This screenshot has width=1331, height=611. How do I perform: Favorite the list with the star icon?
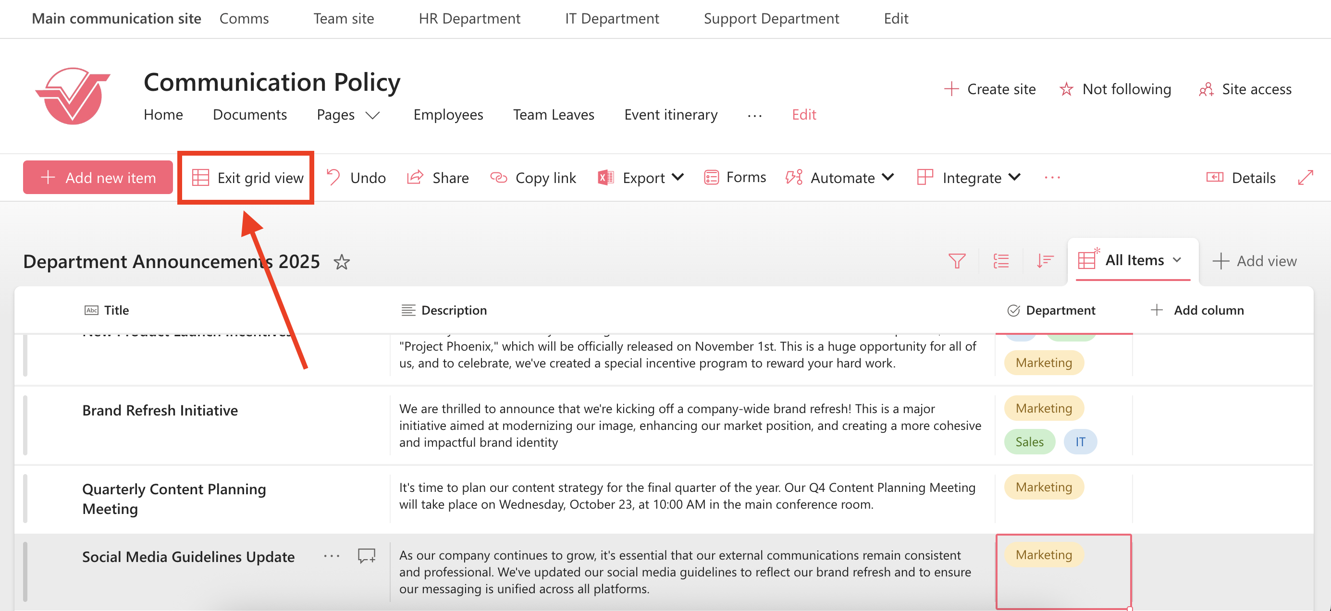pos(342,262)
